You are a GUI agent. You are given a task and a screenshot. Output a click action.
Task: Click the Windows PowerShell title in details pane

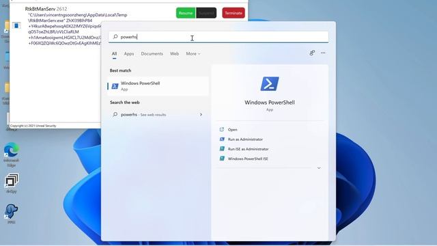pos(270,102)
